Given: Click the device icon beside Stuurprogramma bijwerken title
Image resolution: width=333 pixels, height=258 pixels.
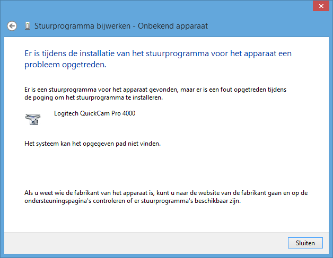Looking at the screenshot, I should pyautogui.click(x=28, y=26).
